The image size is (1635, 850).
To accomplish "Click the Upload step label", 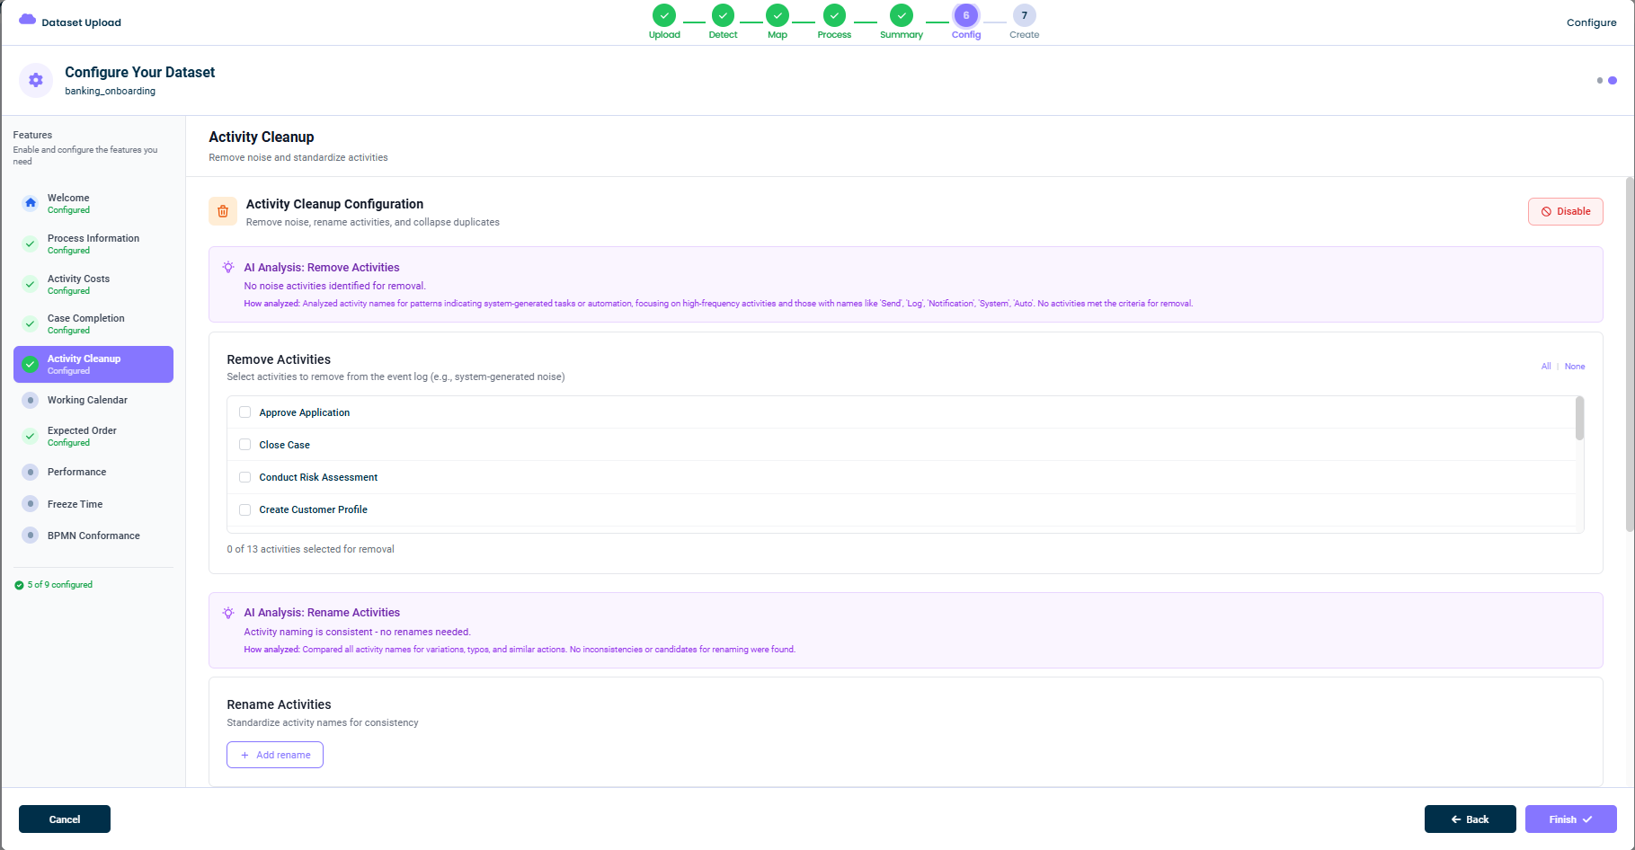I will pyautogui.click(x=664, y=35).
